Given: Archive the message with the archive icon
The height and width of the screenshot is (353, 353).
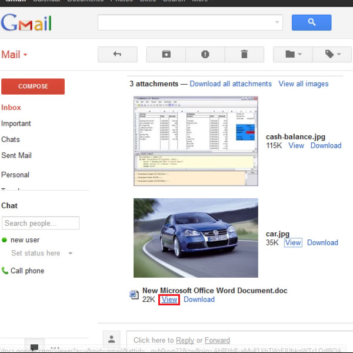Looking at the screenshot, I should [166, 54].
